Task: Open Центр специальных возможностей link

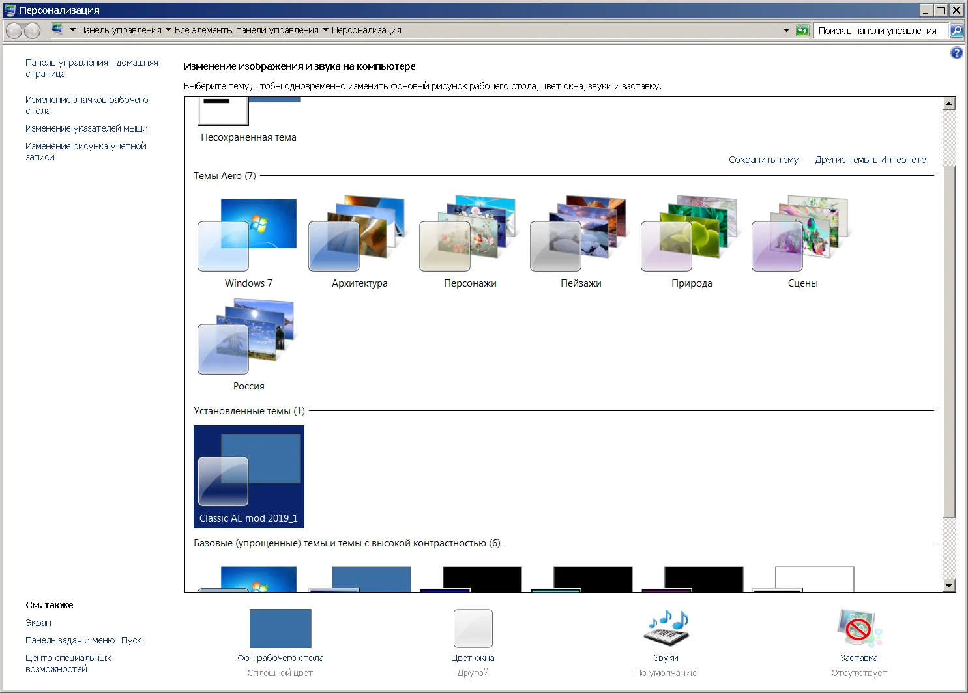Action: pos(68,663)
